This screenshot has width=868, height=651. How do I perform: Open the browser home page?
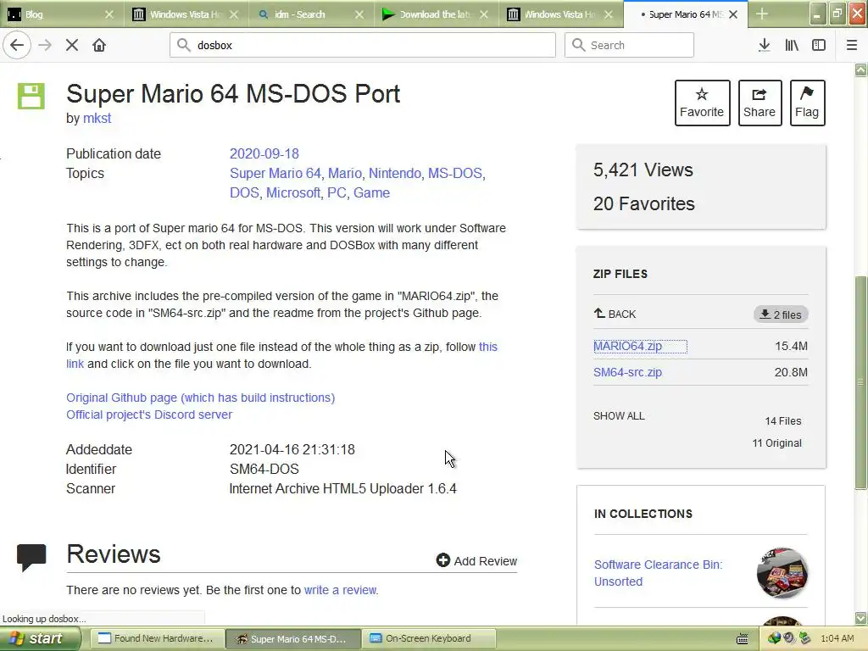click(x=99, y=45)
